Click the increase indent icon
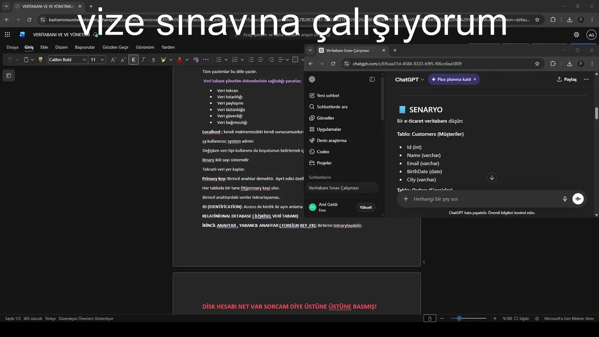Image resolution: width=599 pixels, height=337 pixels. click(x=271, y=59)
